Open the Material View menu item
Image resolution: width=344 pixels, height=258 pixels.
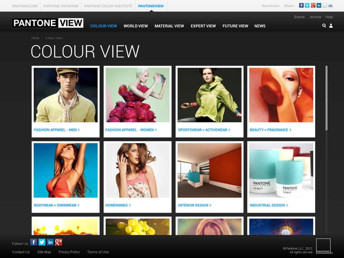169,26
